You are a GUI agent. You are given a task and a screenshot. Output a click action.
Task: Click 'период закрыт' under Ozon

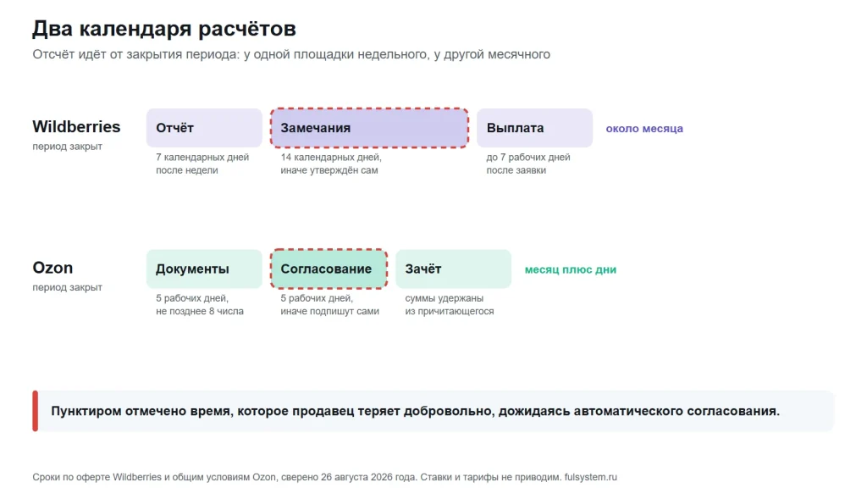pos(68,287)
